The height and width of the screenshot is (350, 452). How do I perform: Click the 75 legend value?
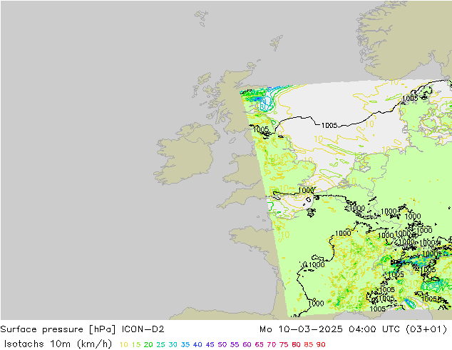[284, 344]
